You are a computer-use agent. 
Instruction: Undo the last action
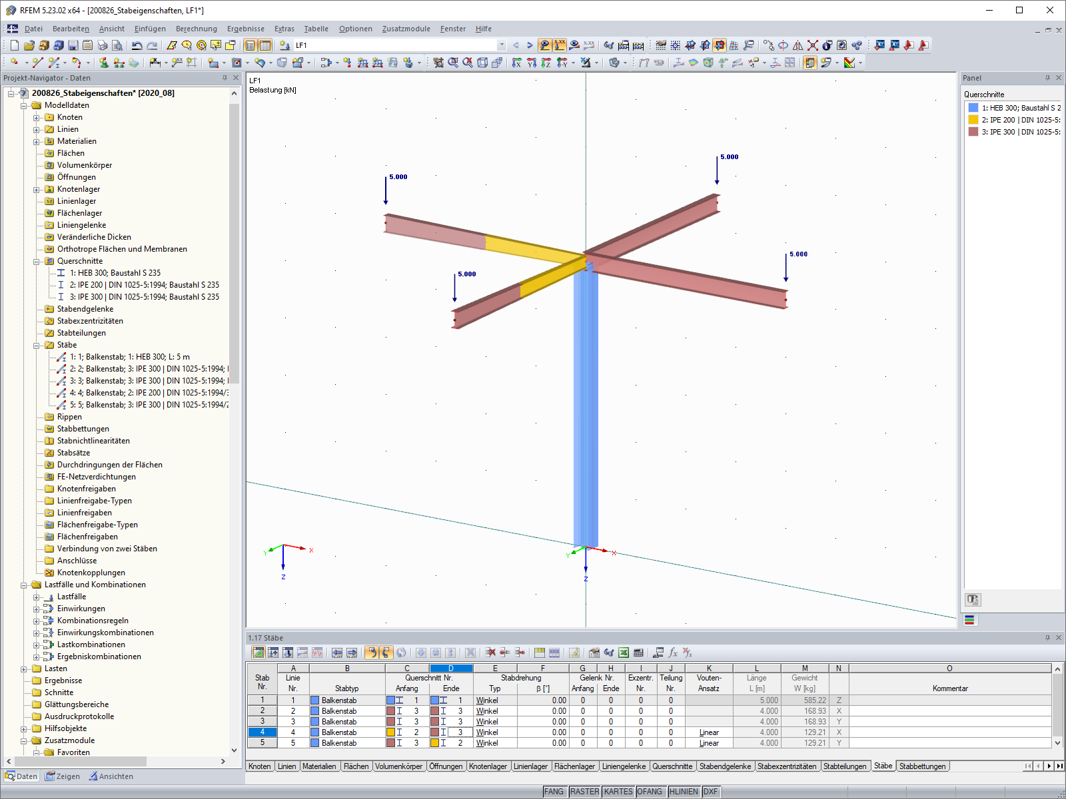point(137,45)
